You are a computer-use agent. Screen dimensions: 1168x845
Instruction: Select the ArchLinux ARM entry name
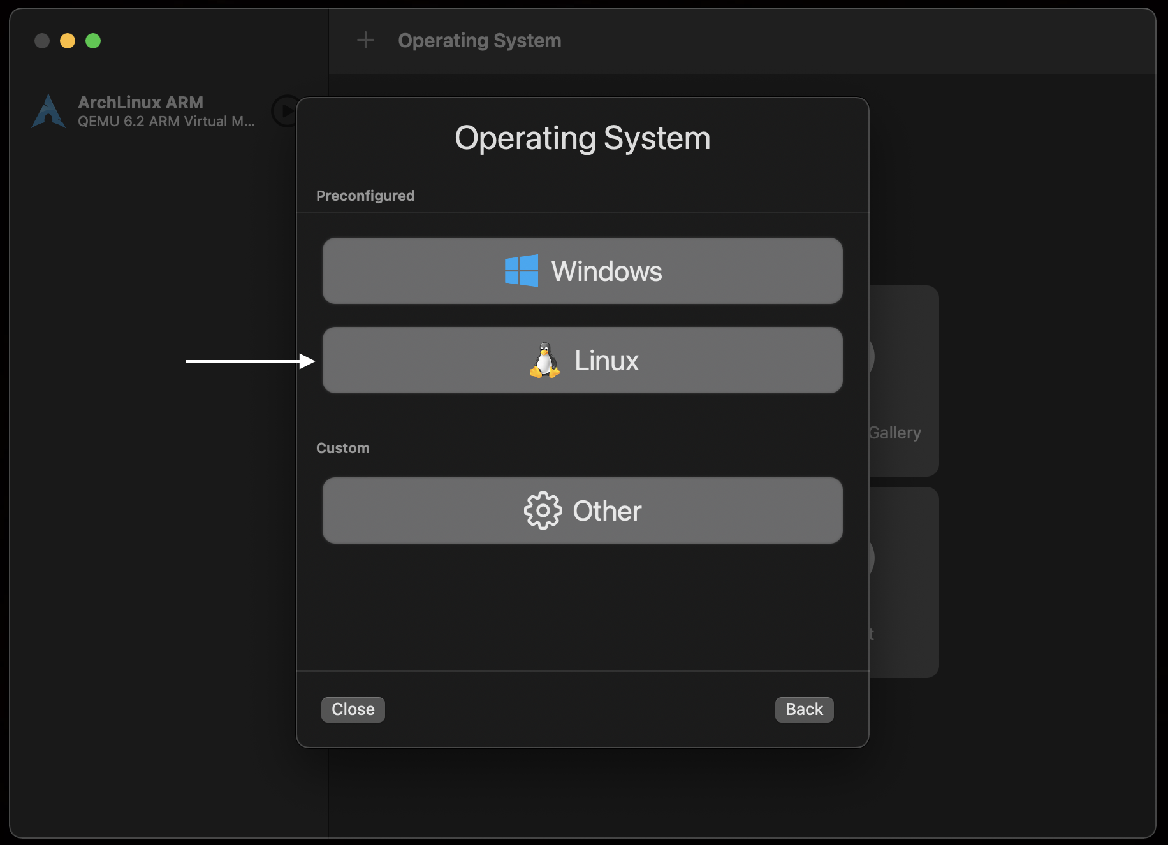tap(140, 102)
